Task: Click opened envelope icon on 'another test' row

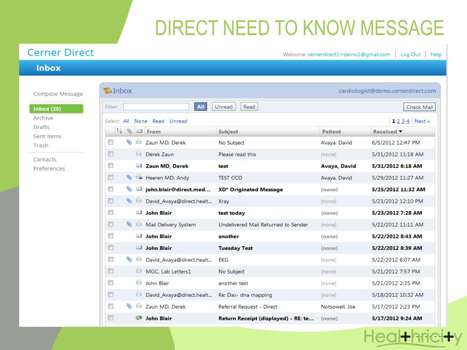Action: point(139,283)
